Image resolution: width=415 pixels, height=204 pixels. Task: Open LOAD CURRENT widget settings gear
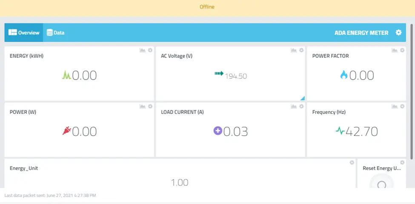coord(301,106)
